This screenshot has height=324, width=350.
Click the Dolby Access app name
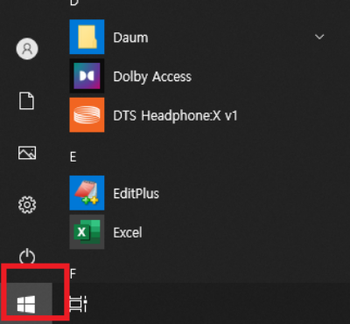[x=152, y=77]
